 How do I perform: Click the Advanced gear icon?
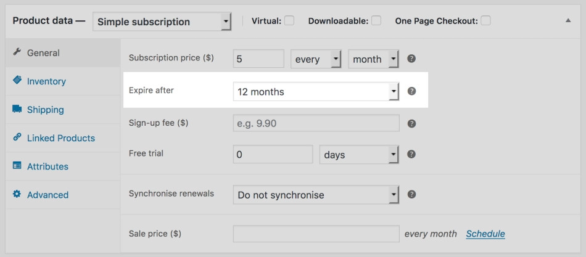(17, 194)
